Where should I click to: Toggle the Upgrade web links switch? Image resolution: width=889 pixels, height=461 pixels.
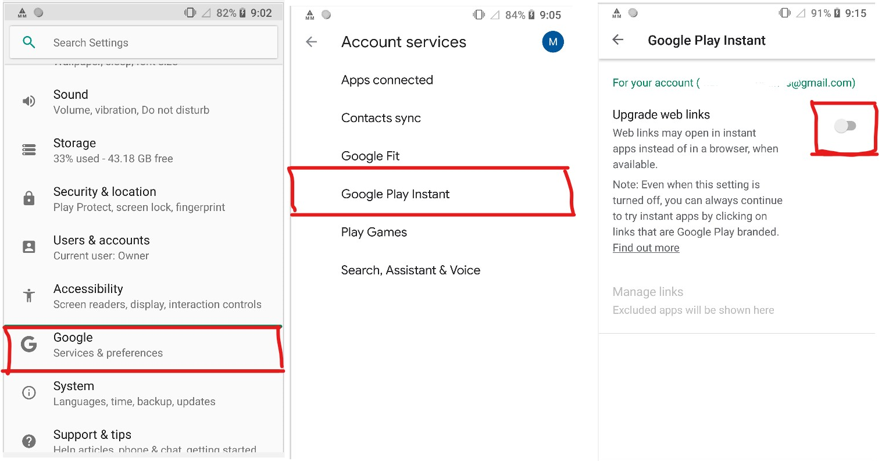[846, 126]
